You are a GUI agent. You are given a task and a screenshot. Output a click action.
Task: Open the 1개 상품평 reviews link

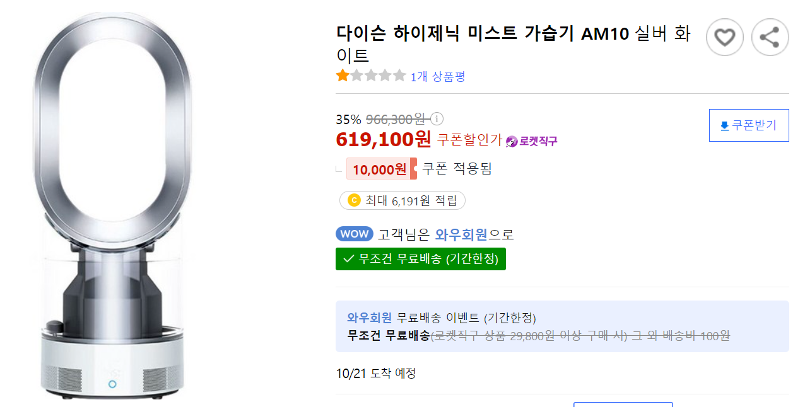tap(438, 76)
